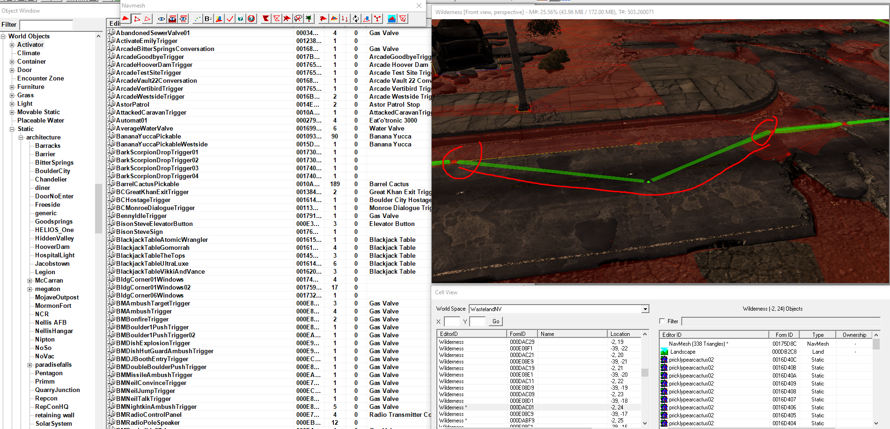Select the AverageWaterValve object row
Viewport: 890px width, 429px height.
click(269, 129)
